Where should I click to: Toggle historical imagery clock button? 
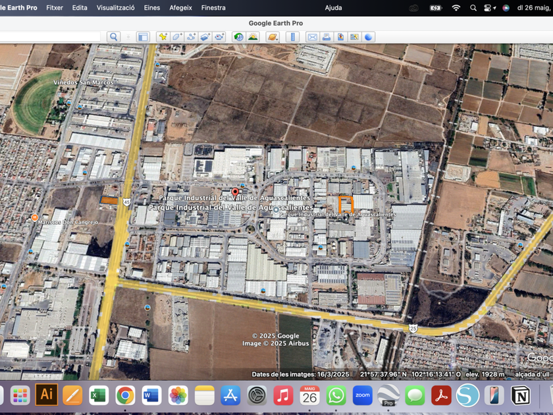point(238,37)
